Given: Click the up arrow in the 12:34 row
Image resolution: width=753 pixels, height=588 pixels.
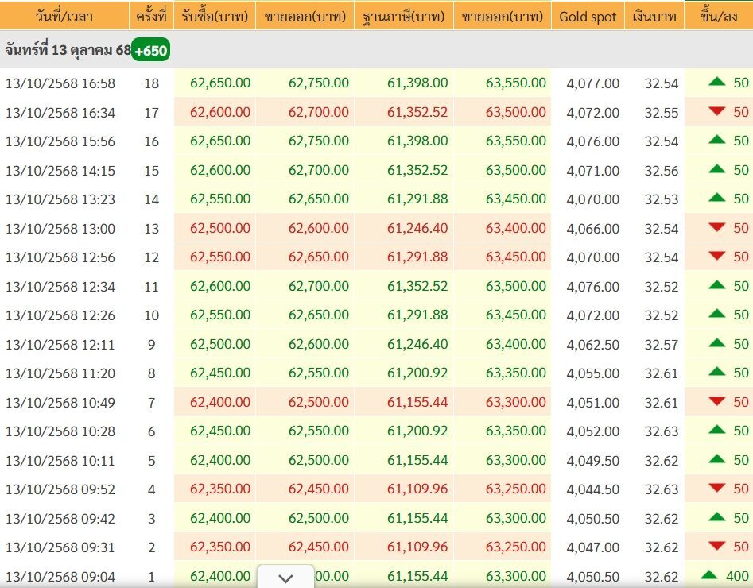Looking at the screenshot, I should click(717, 285).
